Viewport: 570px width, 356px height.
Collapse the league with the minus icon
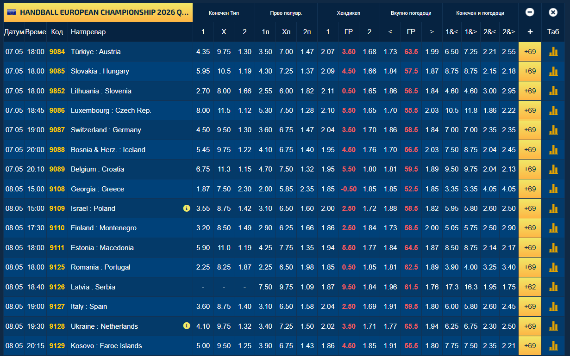(x=530, y=12)
